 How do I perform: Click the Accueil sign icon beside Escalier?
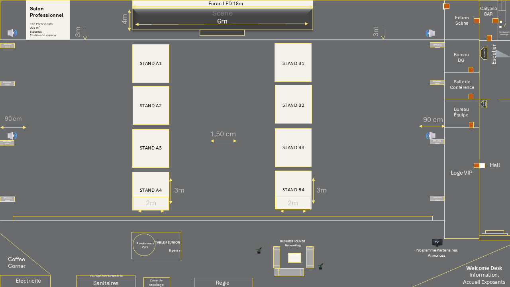click(x=484, y=53)
